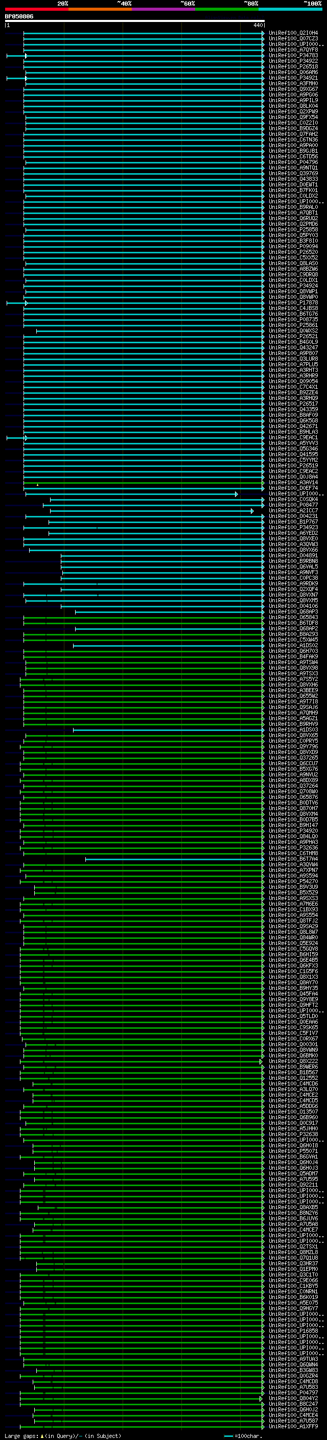The image size is (327, 1440).
Task: Select the UniRef100_B9DGZ4 label
Action: 293,129
